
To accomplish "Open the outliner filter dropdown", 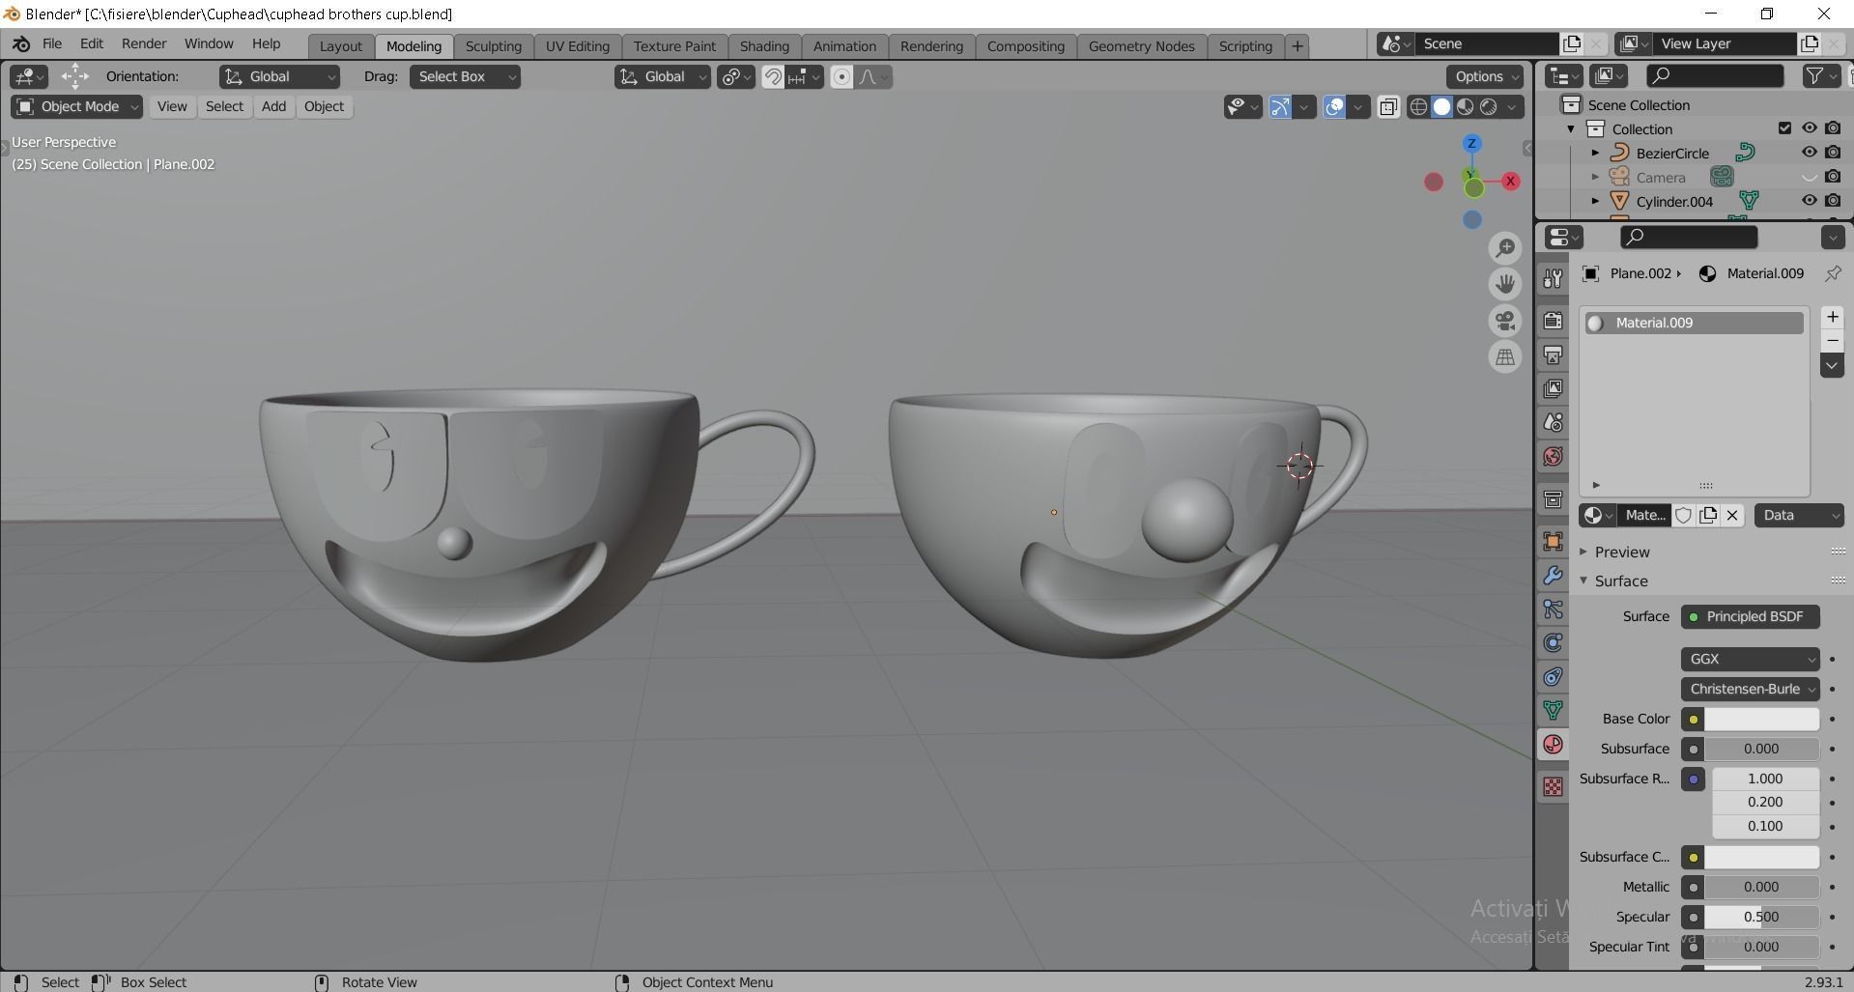I will click(1820, 76).
